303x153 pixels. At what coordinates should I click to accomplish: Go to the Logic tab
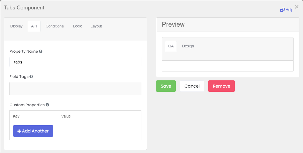click(78, 26)
